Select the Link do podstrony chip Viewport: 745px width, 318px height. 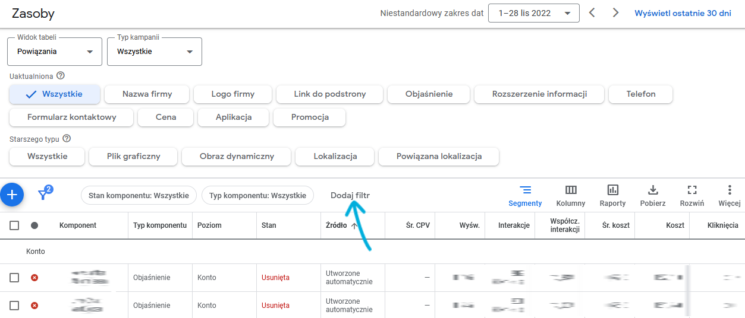pos(330,94)
